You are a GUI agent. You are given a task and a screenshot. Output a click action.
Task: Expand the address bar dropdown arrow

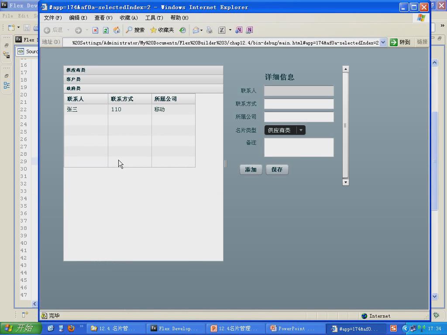pyautogui.click(x=383, y=42)
